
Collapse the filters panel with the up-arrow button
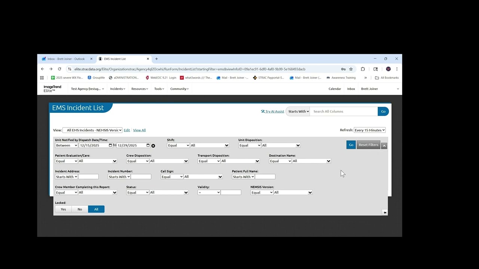[384, 146]
